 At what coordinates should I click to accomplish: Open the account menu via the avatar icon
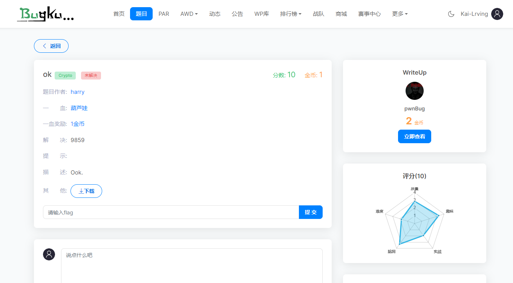[x=497, y=14]
